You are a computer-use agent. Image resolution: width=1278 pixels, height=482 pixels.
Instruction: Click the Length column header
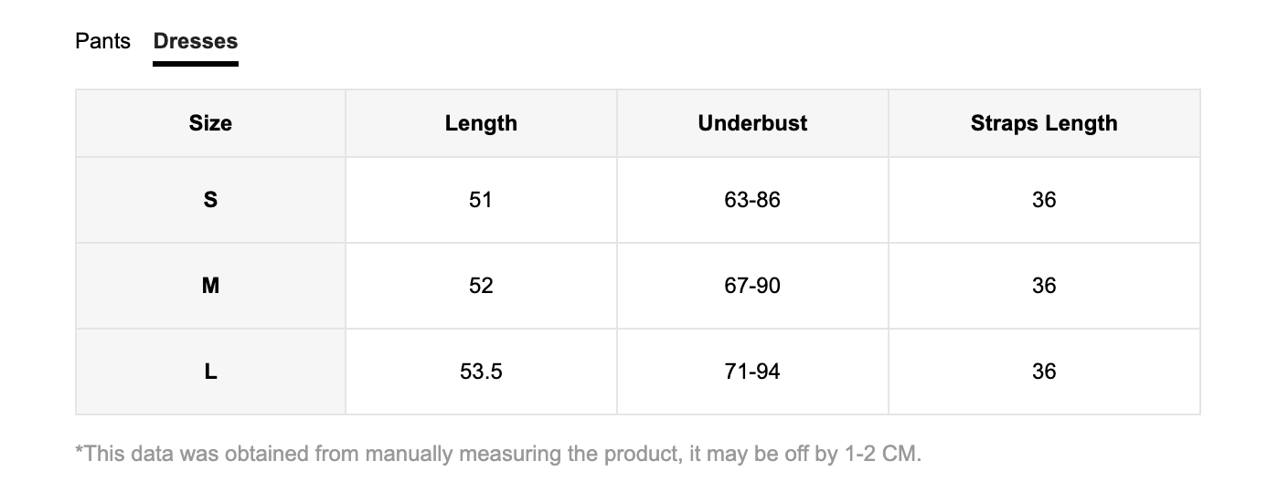[x=481, y=123]
